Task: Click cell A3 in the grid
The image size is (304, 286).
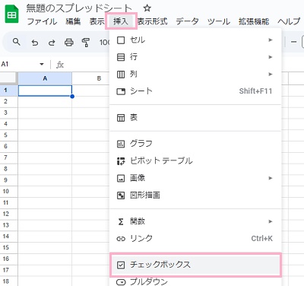Action: click(45, 113)
